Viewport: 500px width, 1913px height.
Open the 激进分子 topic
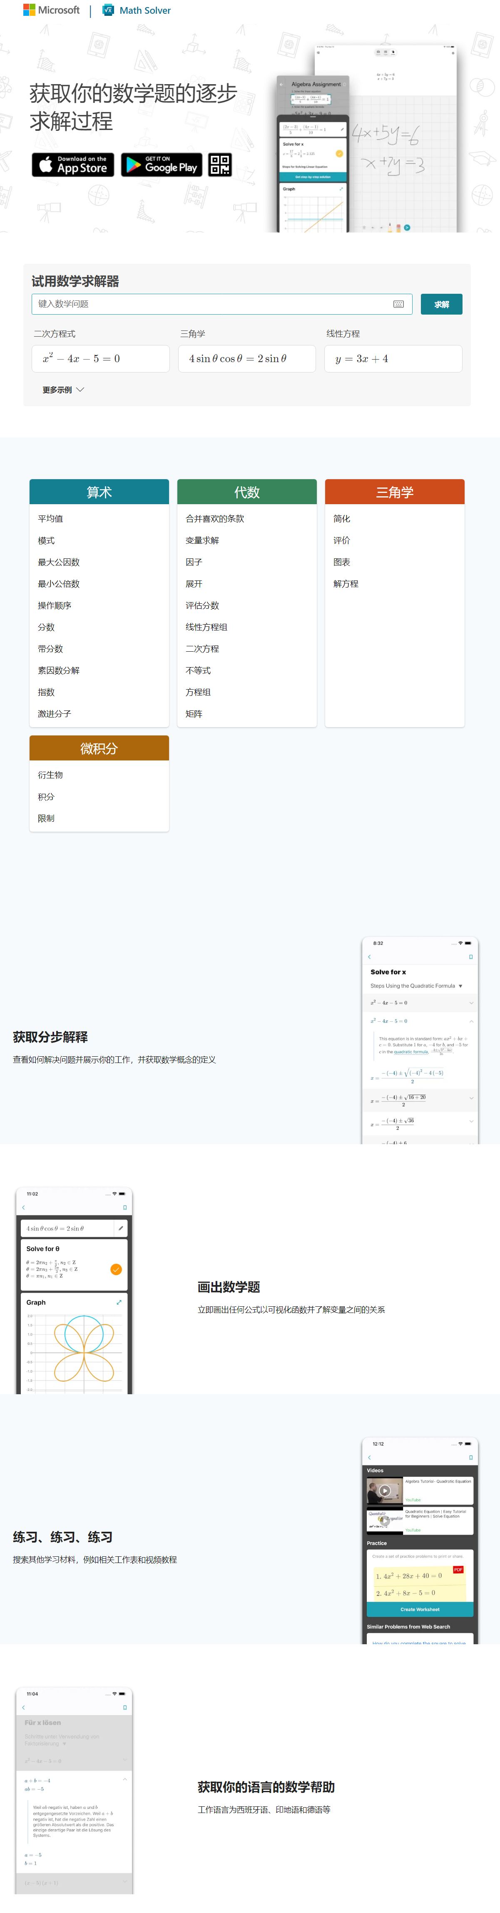54,714
